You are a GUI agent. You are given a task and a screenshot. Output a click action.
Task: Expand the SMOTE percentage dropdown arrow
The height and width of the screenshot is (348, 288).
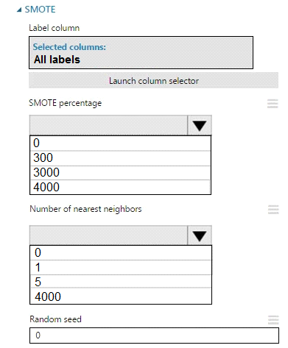click(200, 125)
